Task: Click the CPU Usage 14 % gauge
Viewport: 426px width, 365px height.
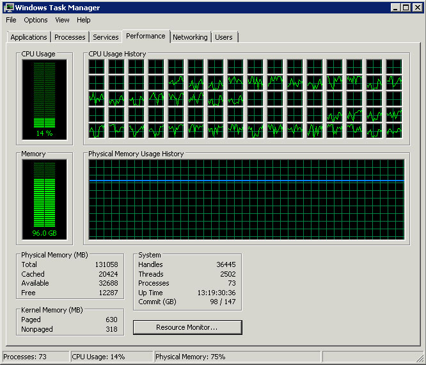Action: [x=44, y=99]
